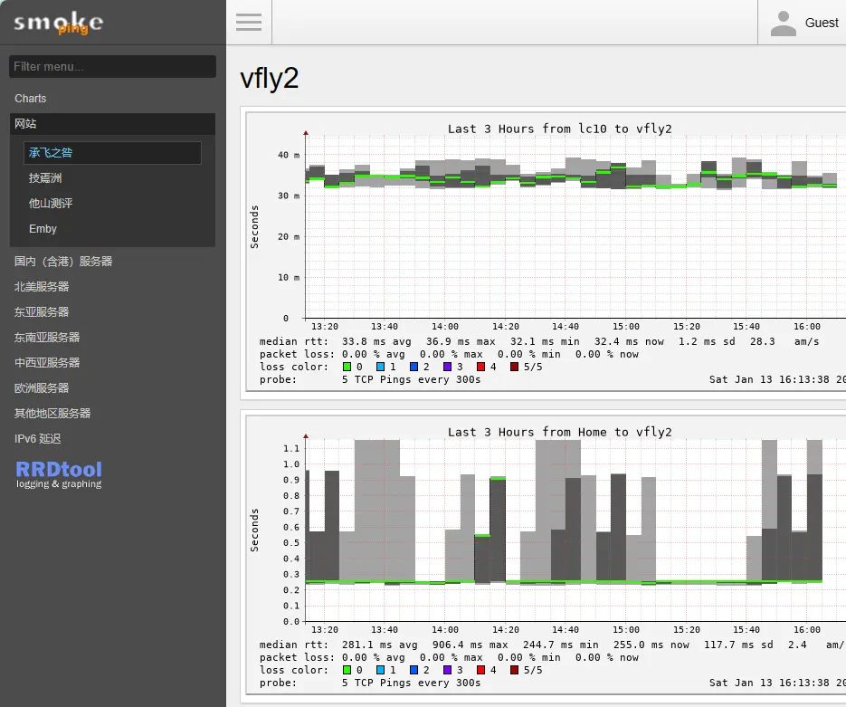Toggle the hamburger sidebar menu icon

(x=249, y=23)
